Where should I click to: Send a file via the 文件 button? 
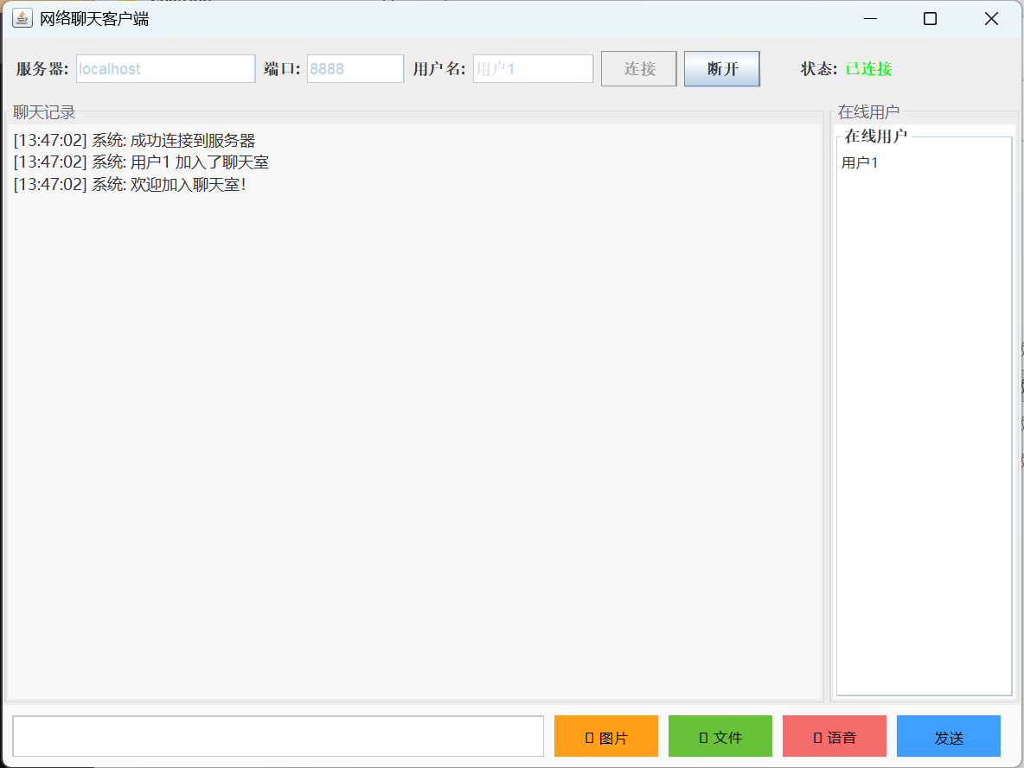[720, 736]
